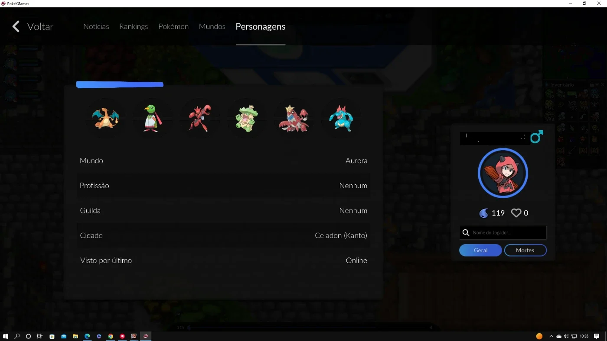This screenshot has width=607, height=341.
Task: Click the Cidade row label
Action: 91,235
